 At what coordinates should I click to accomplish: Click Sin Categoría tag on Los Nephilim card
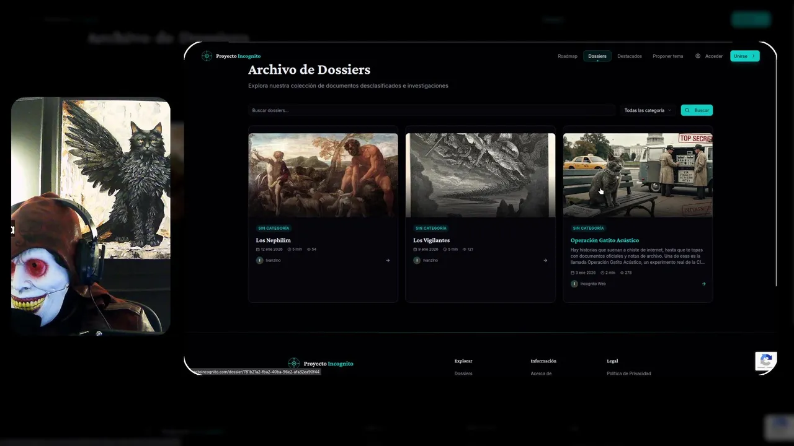click(x=274, y=228)
